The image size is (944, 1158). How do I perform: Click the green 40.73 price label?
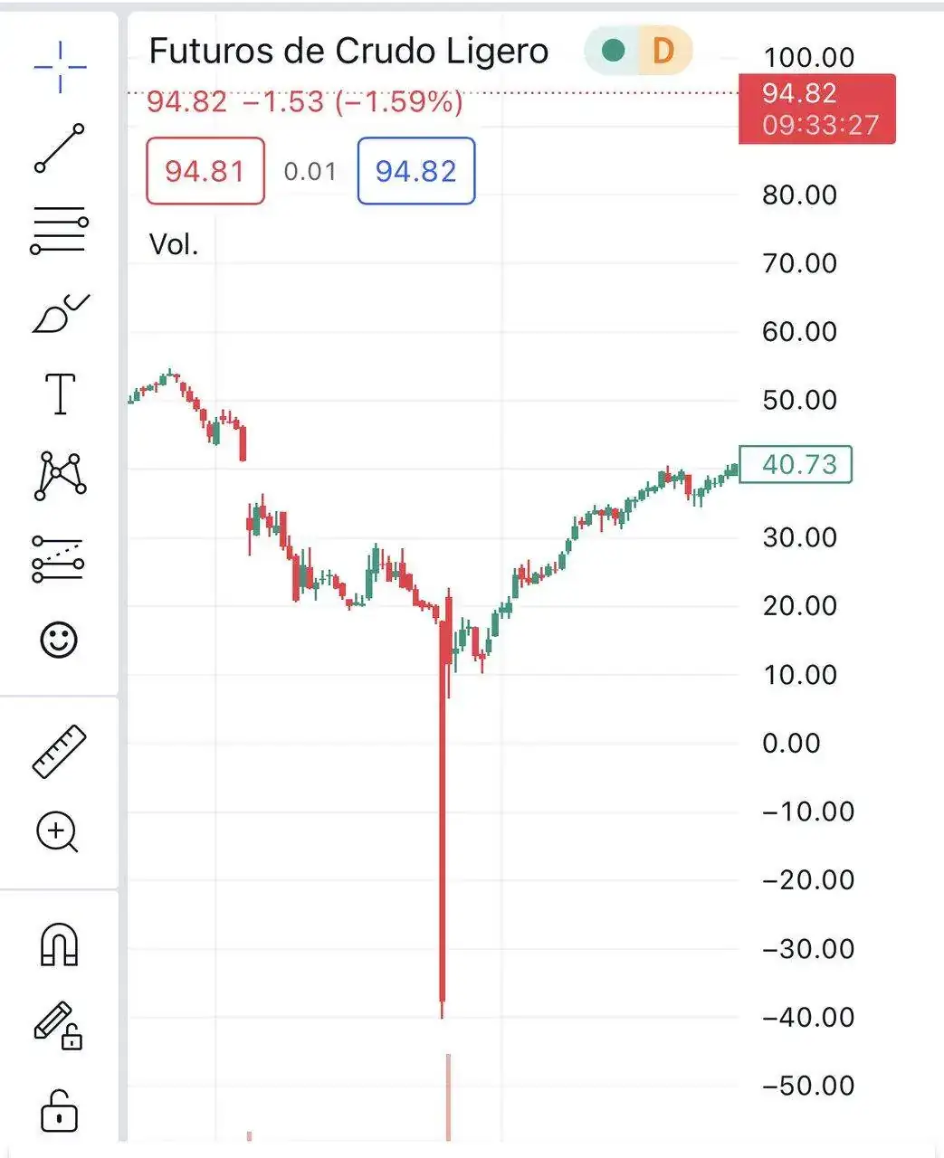(x=796, y=464)
